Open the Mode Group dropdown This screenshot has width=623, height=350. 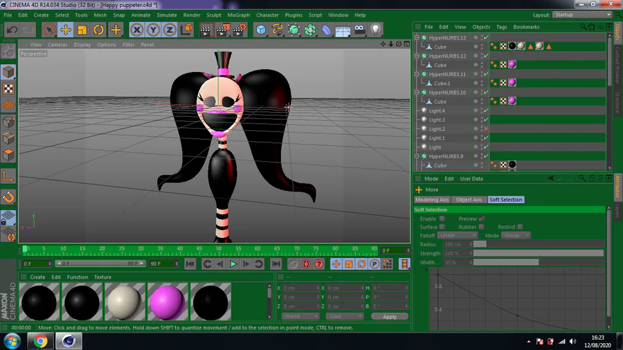515,235
